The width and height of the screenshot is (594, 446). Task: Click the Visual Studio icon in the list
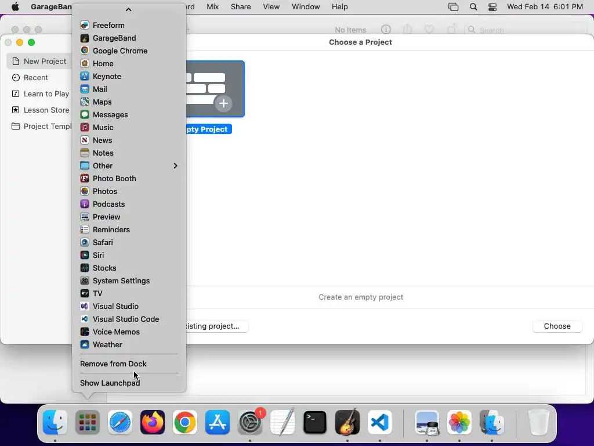85,306
